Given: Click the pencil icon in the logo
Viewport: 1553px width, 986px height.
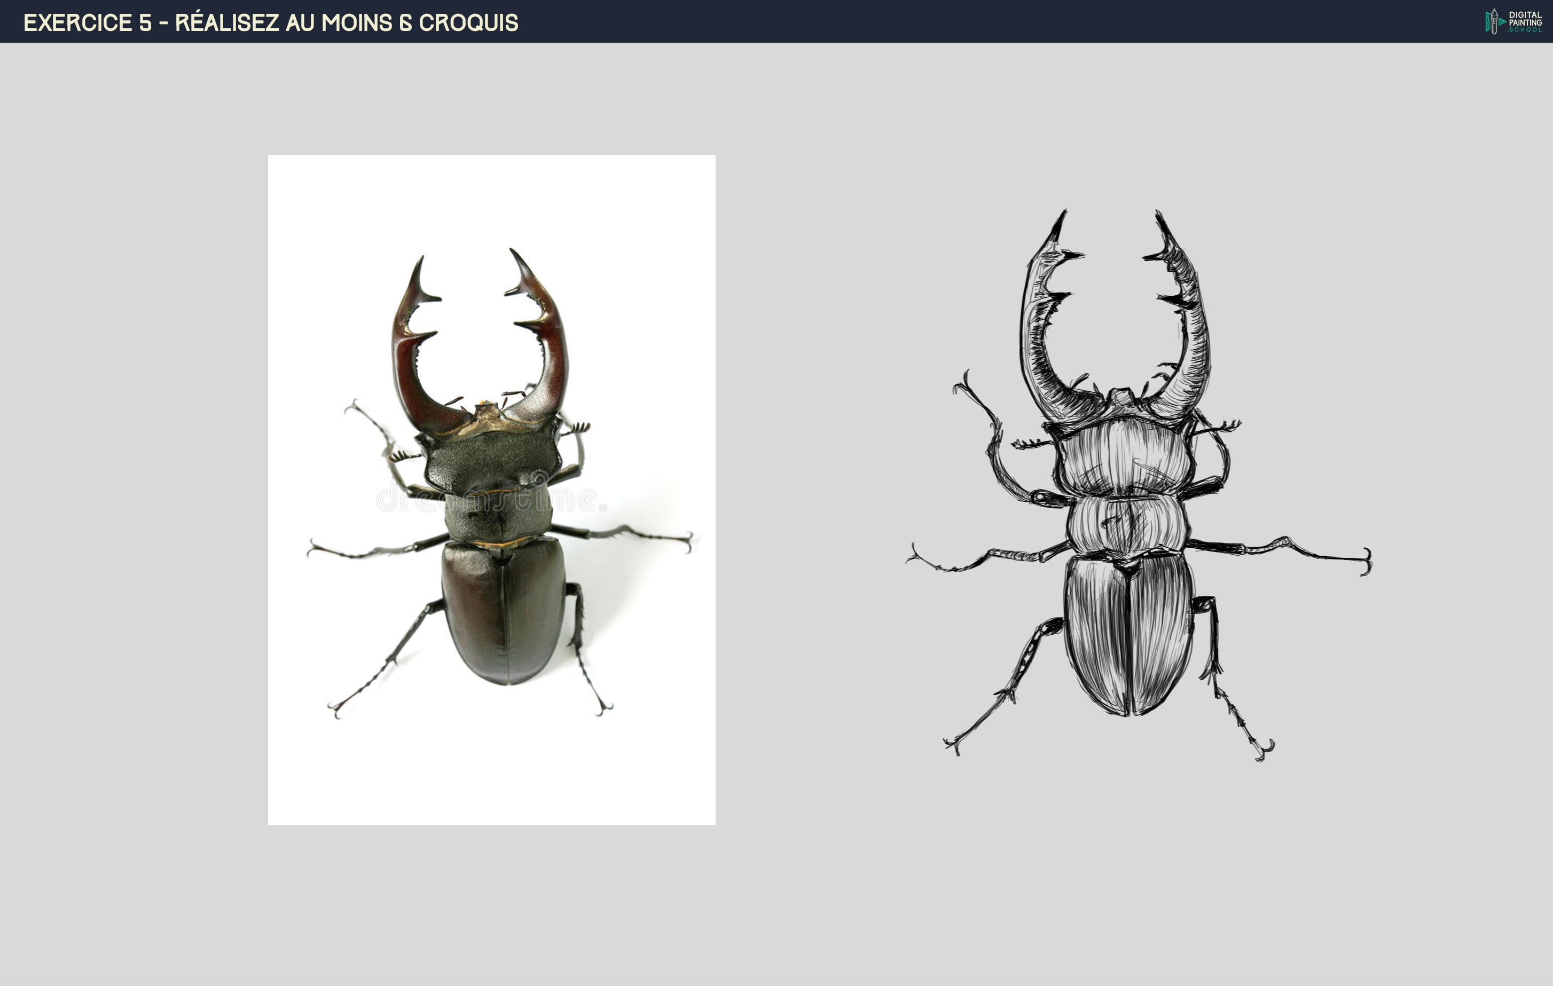Looking at the screenshot, I should click(1494, 21).
